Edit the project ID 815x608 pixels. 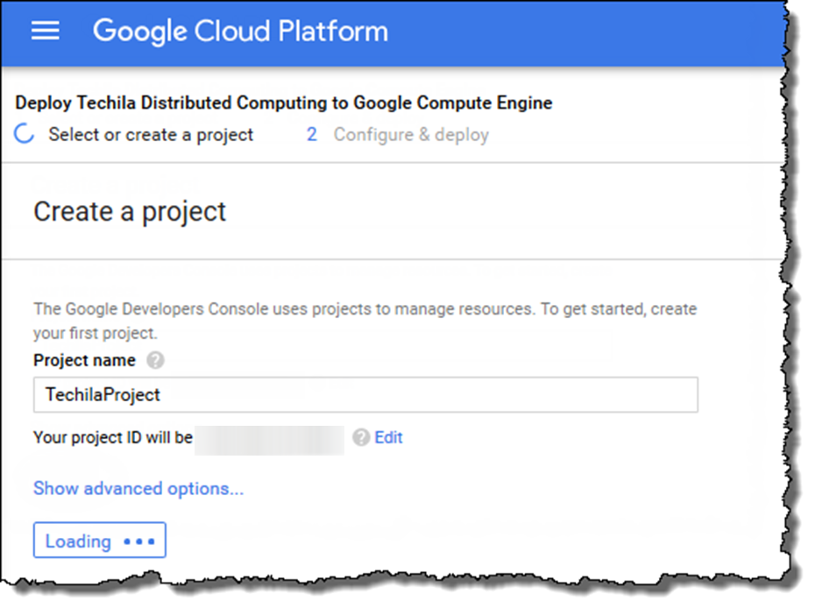pyautogui.click(x=389, y=437)
